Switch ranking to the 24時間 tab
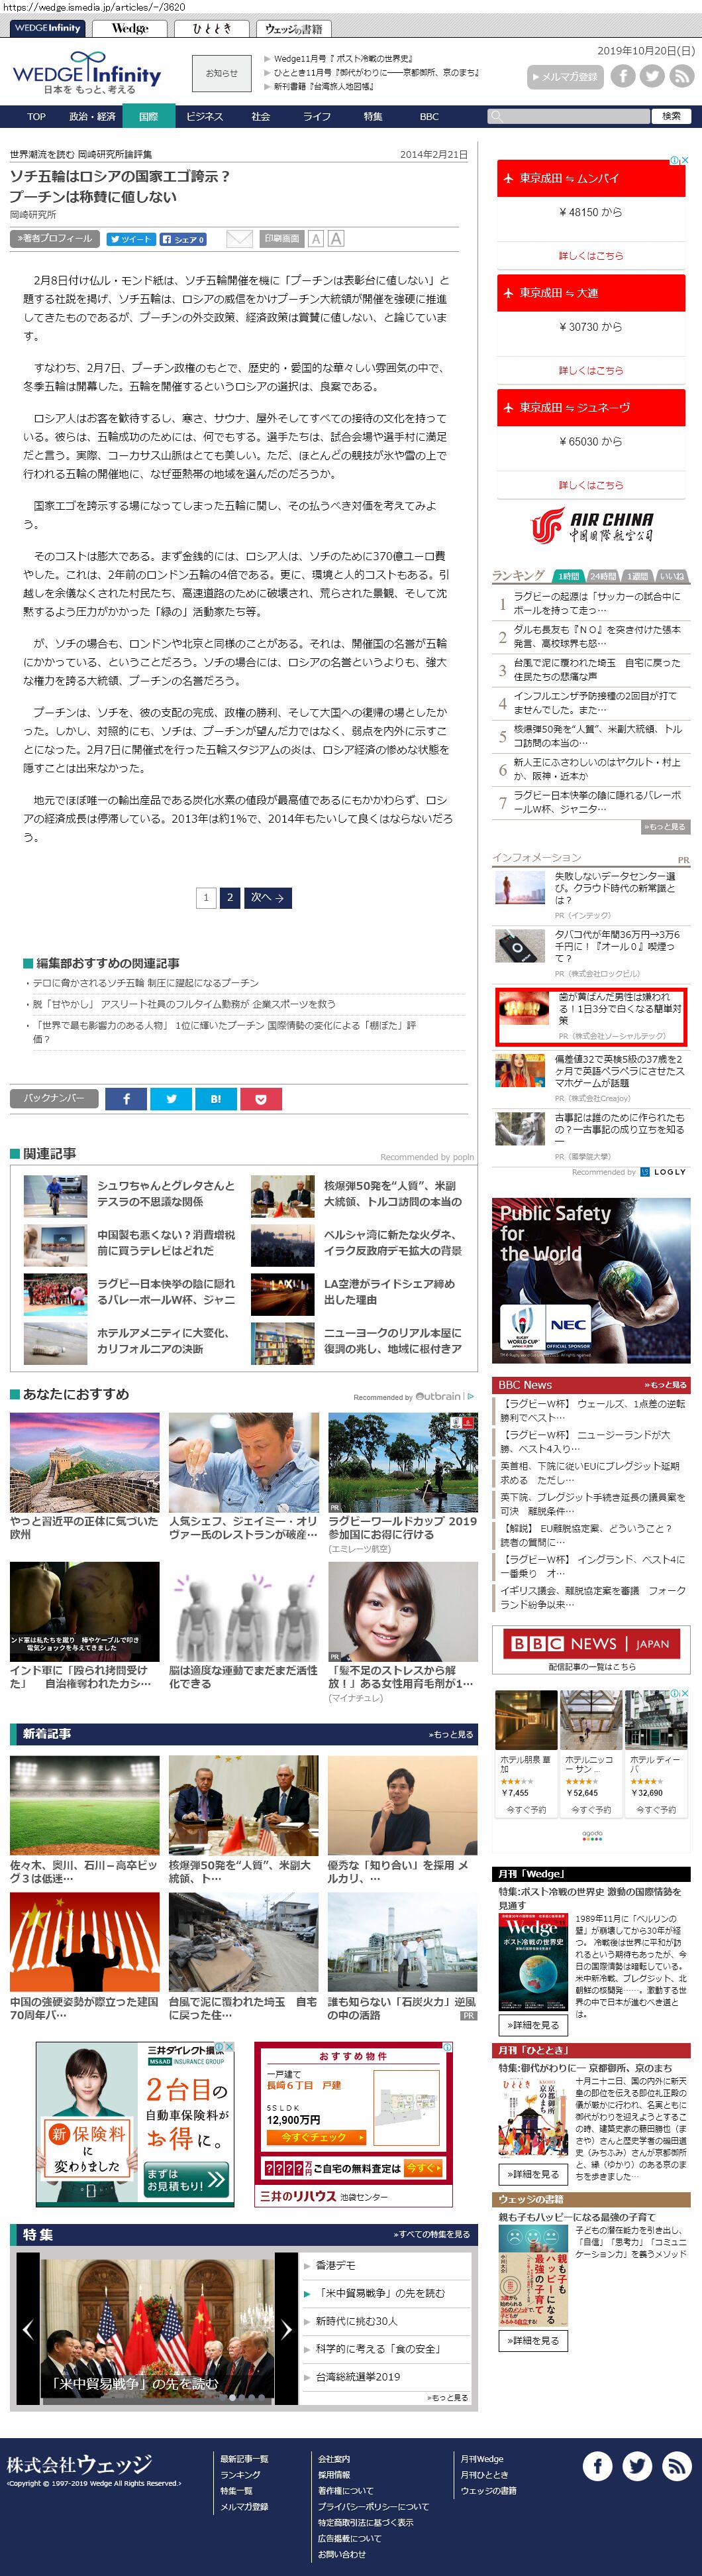Image resolution: width=702 pixels, height=2576 pixels. 602,576
